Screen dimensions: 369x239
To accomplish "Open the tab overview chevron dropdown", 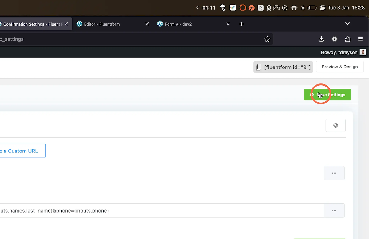I will pyautogui.click(x=347, y=24).
